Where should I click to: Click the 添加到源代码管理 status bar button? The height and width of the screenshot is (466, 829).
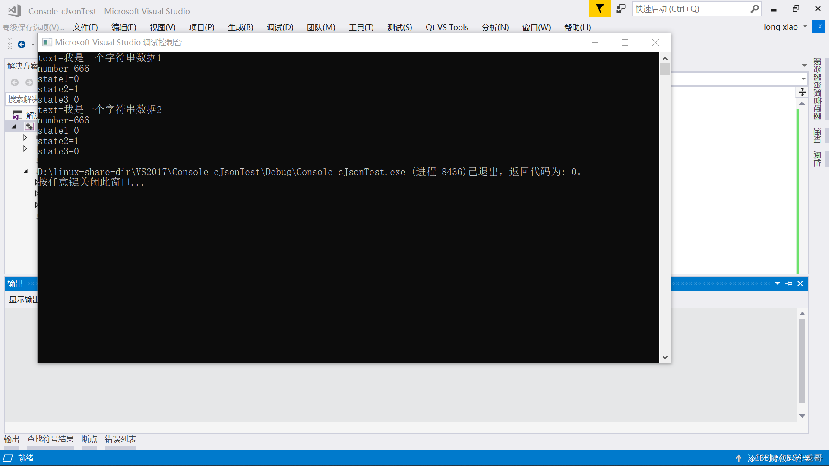coord(779,458)
